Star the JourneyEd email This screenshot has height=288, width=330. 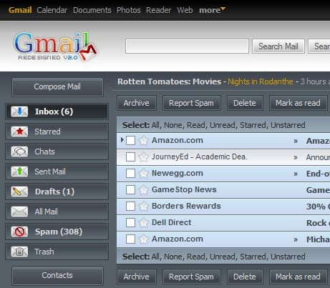144,157
